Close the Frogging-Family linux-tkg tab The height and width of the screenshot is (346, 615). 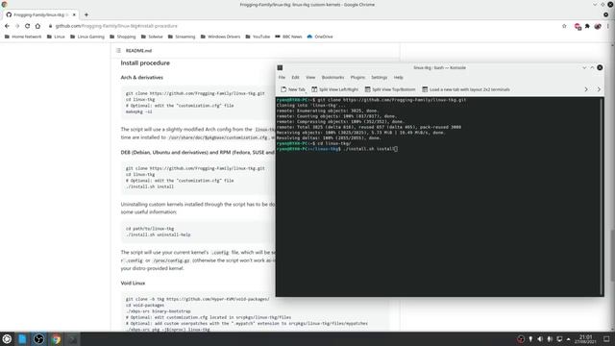pyautogui.click(x=74, y=15)
